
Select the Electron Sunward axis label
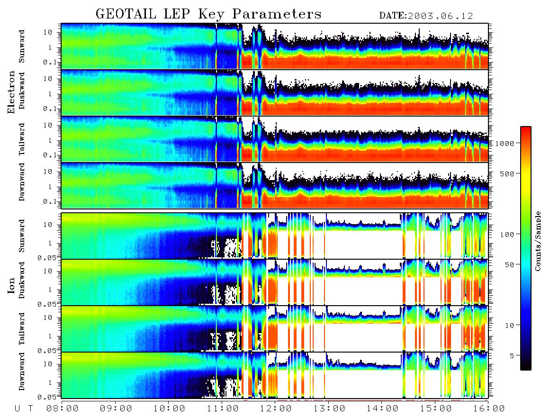coord(22,46)
